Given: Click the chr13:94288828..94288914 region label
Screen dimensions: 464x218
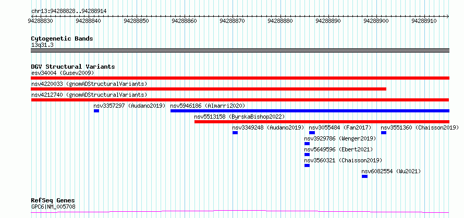Looking at the screenshot, I should 69,11.
